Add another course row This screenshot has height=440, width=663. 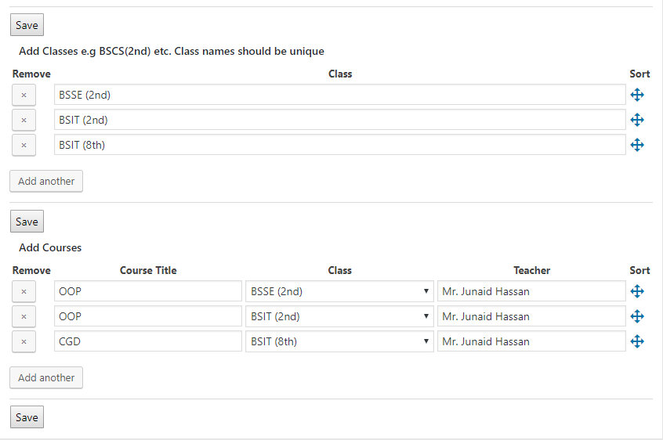pyautogui.click(x=46, y=377)
